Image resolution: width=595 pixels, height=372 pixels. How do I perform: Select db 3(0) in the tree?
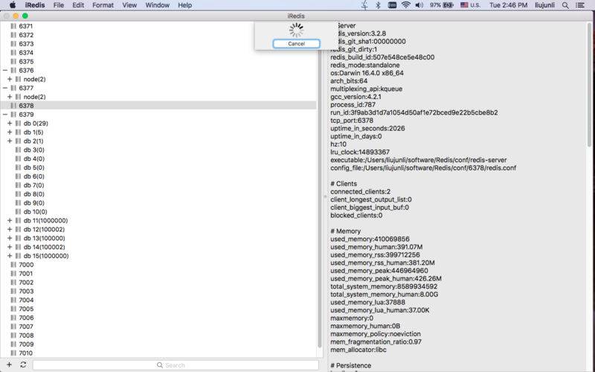coord(33,150)
